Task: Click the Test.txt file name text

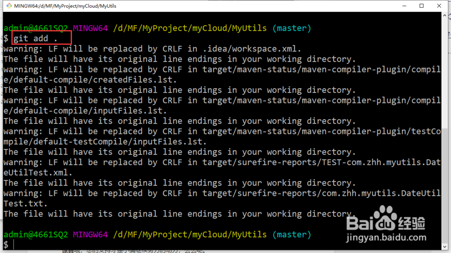Action: pos(25,203)
